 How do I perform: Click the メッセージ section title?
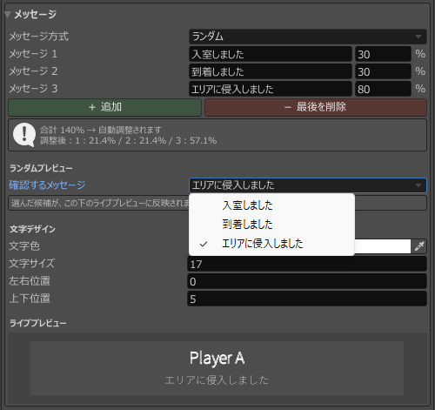pyautogui.click(x=35, y=14)
